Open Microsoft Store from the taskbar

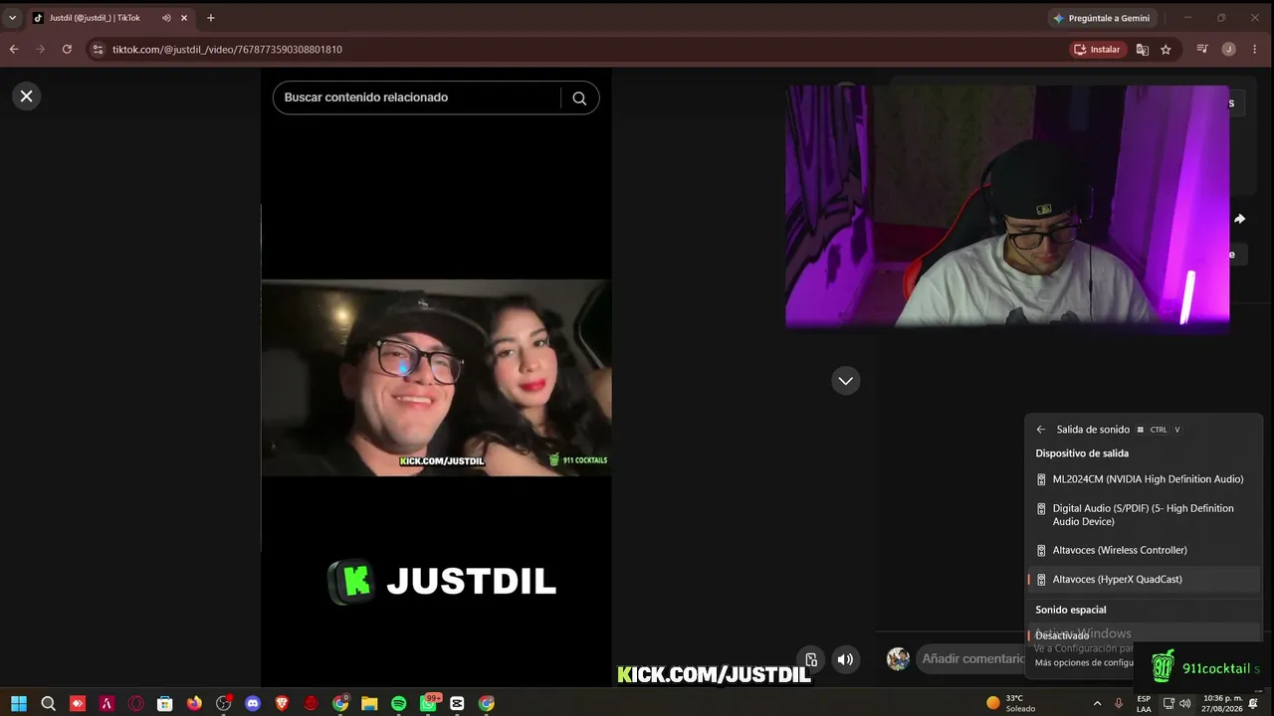click(x=165, y=703)
